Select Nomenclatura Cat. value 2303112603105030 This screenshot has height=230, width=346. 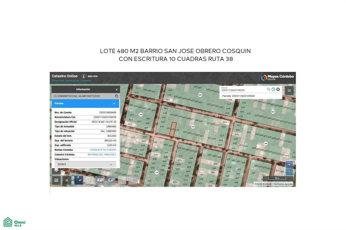click(x=105, y=117)
